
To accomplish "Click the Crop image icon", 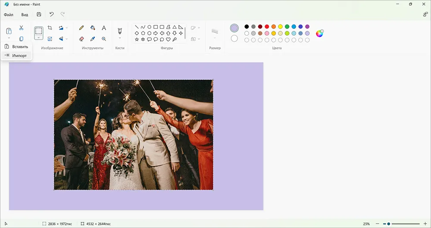I will point(50,27).
